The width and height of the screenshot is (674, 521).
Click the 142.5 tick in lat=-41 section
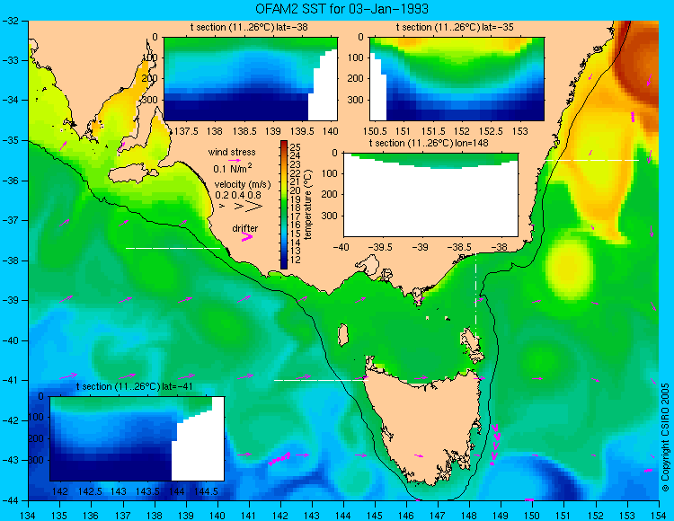click(x=89, y=491)
